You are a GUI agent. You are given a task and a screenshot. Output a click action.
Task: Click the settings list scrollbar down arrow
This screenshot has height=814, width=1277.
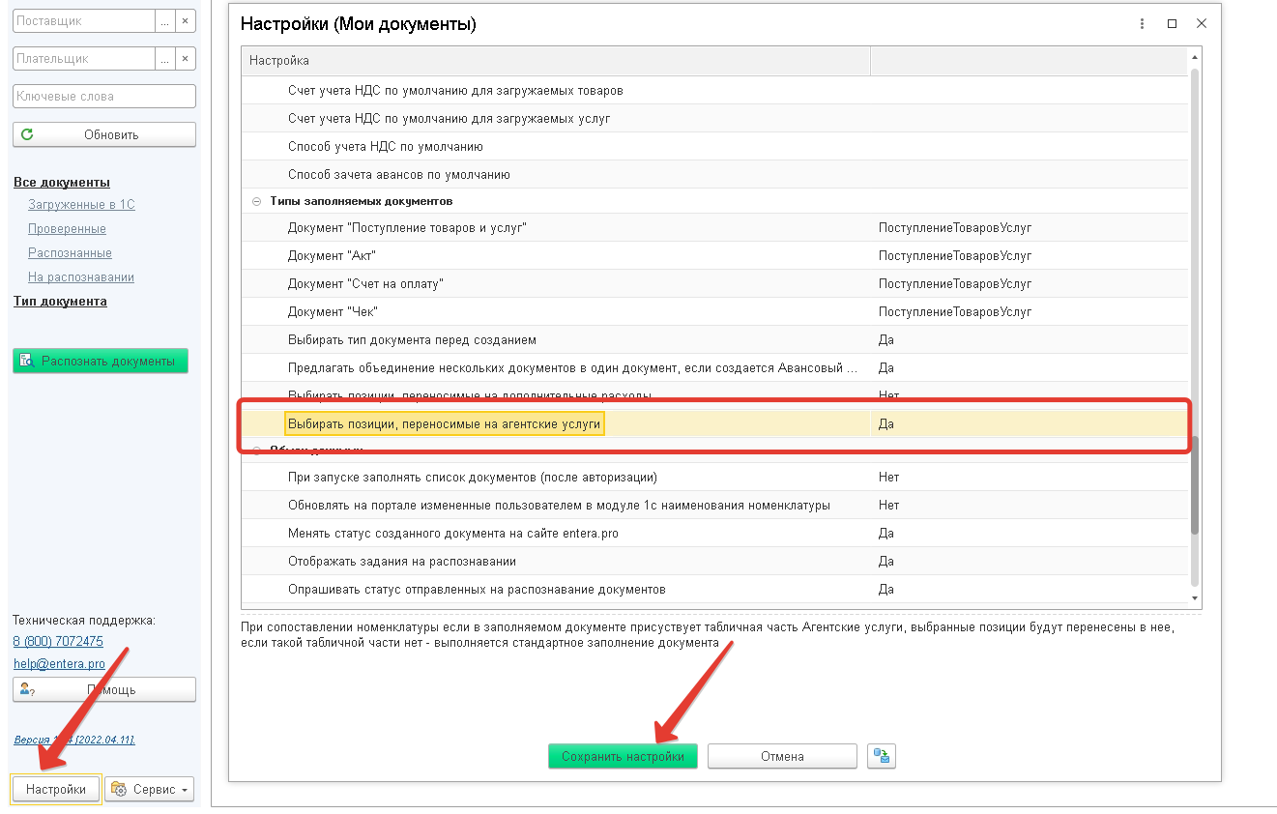click(1196, 598)
